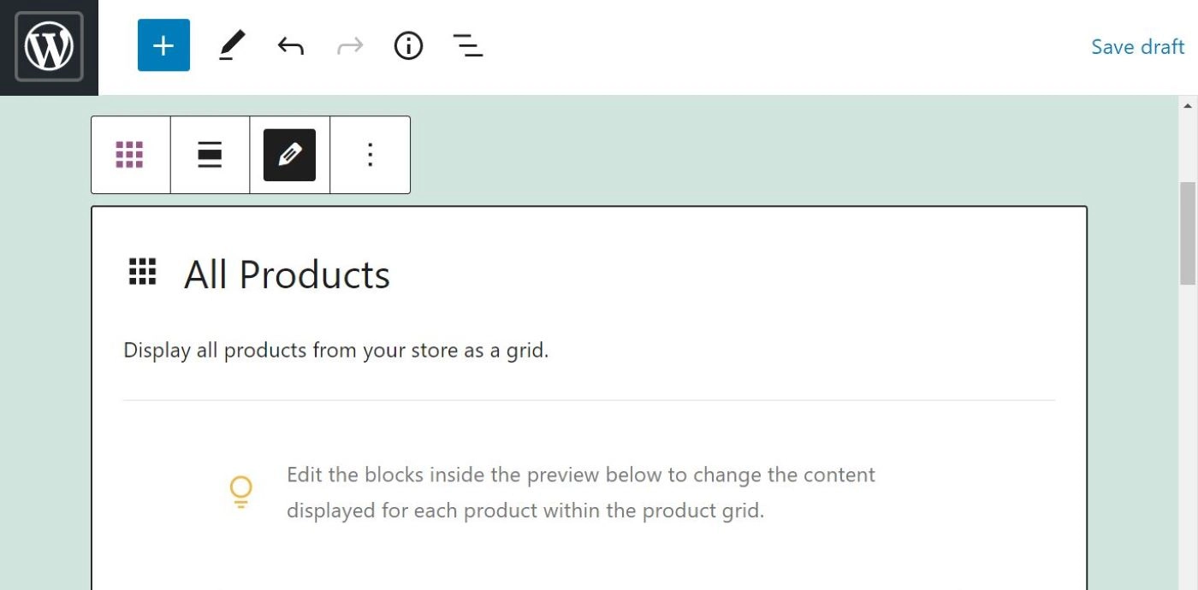Click the 'Display all products' description text

pos(335,351)
